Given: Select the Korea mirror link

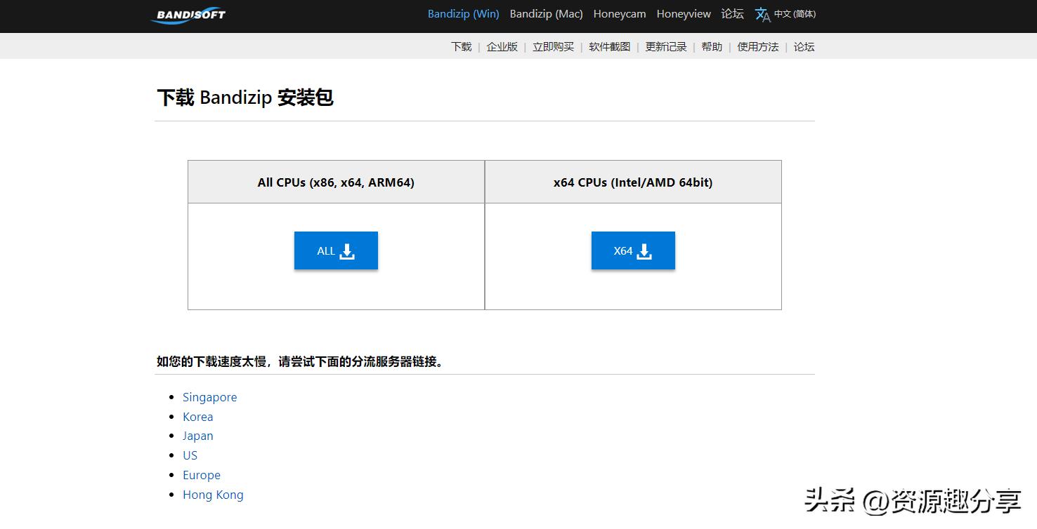Looking at the screenshot, I should [197, 416].
